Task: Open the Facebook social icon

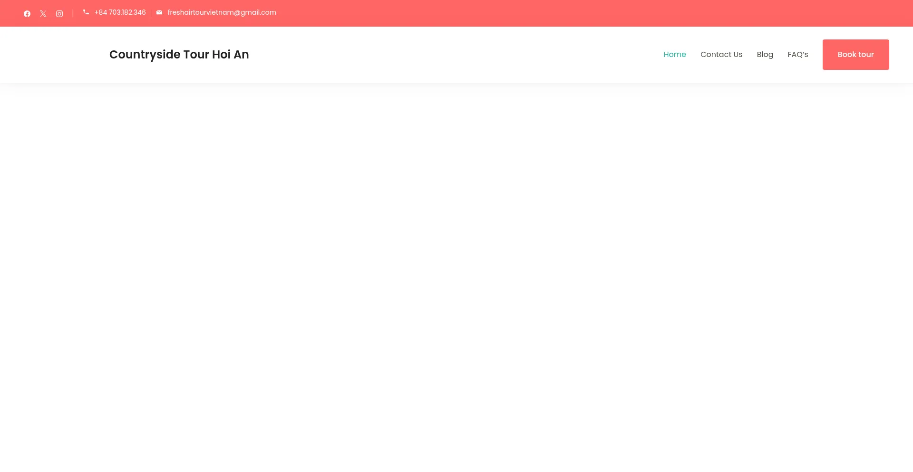Action: (27, 14)
